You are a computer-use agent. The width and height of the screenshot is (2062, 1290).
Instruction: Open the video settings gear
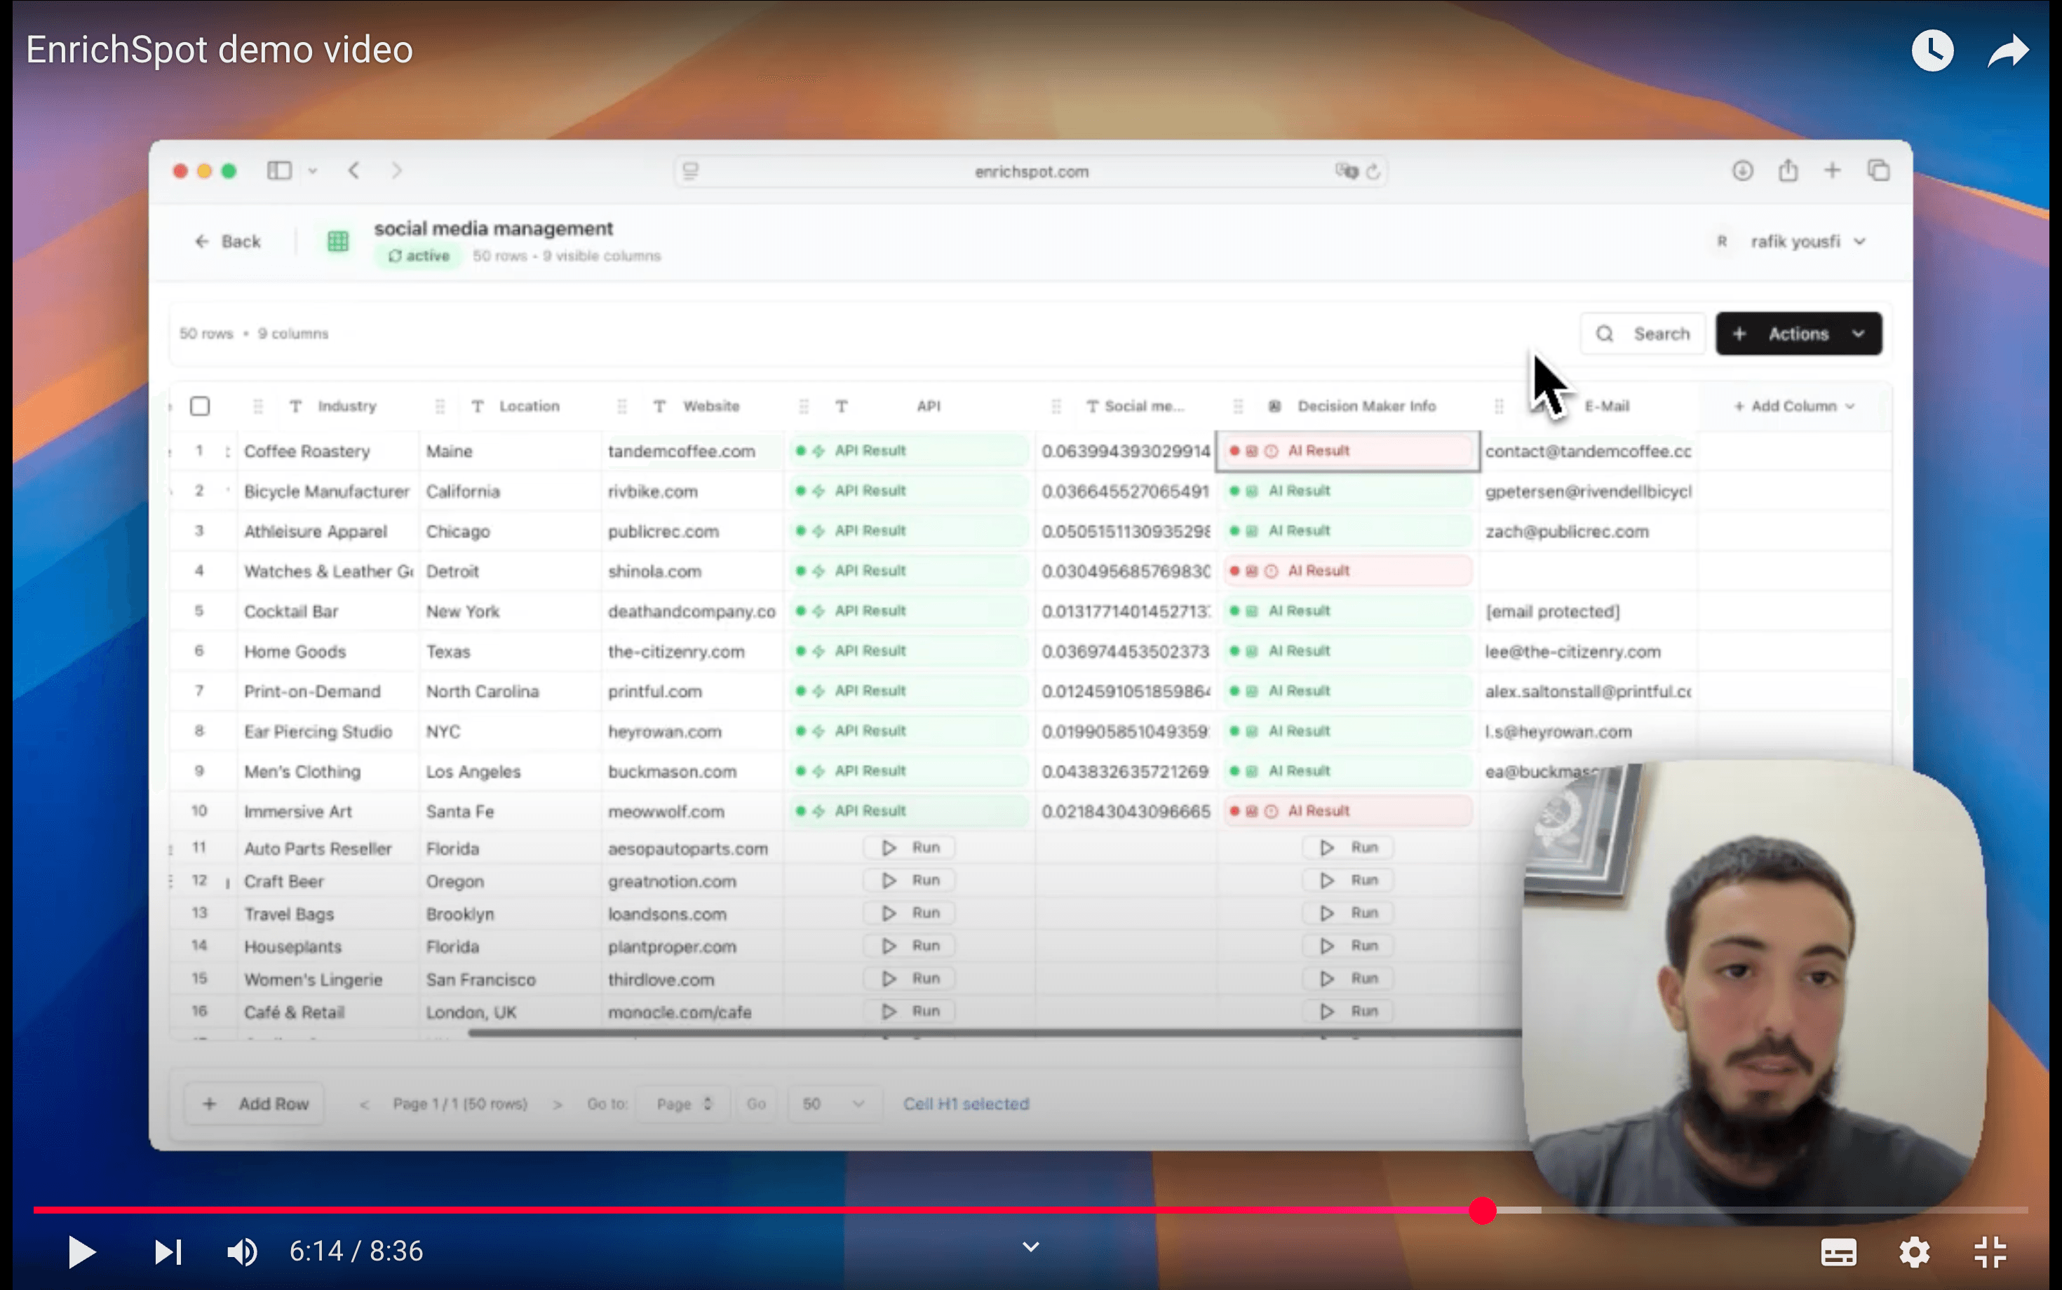1913,1251
